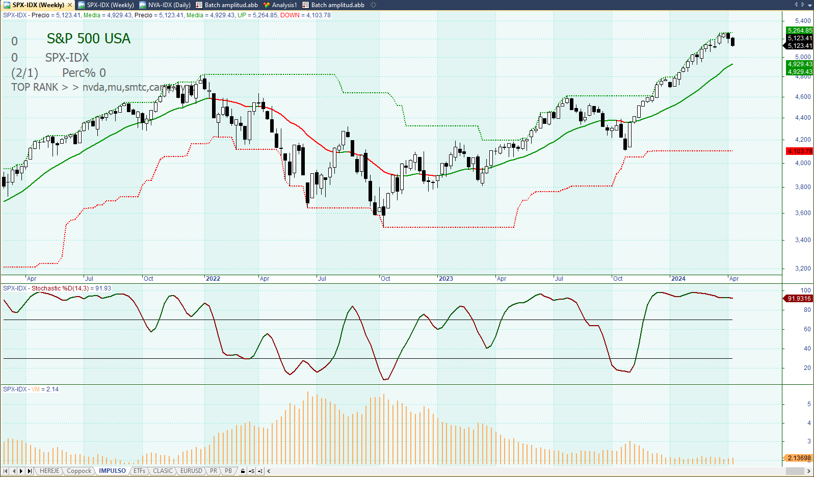Click the 4,103.78 DOWN price label

tap(800, 151)
